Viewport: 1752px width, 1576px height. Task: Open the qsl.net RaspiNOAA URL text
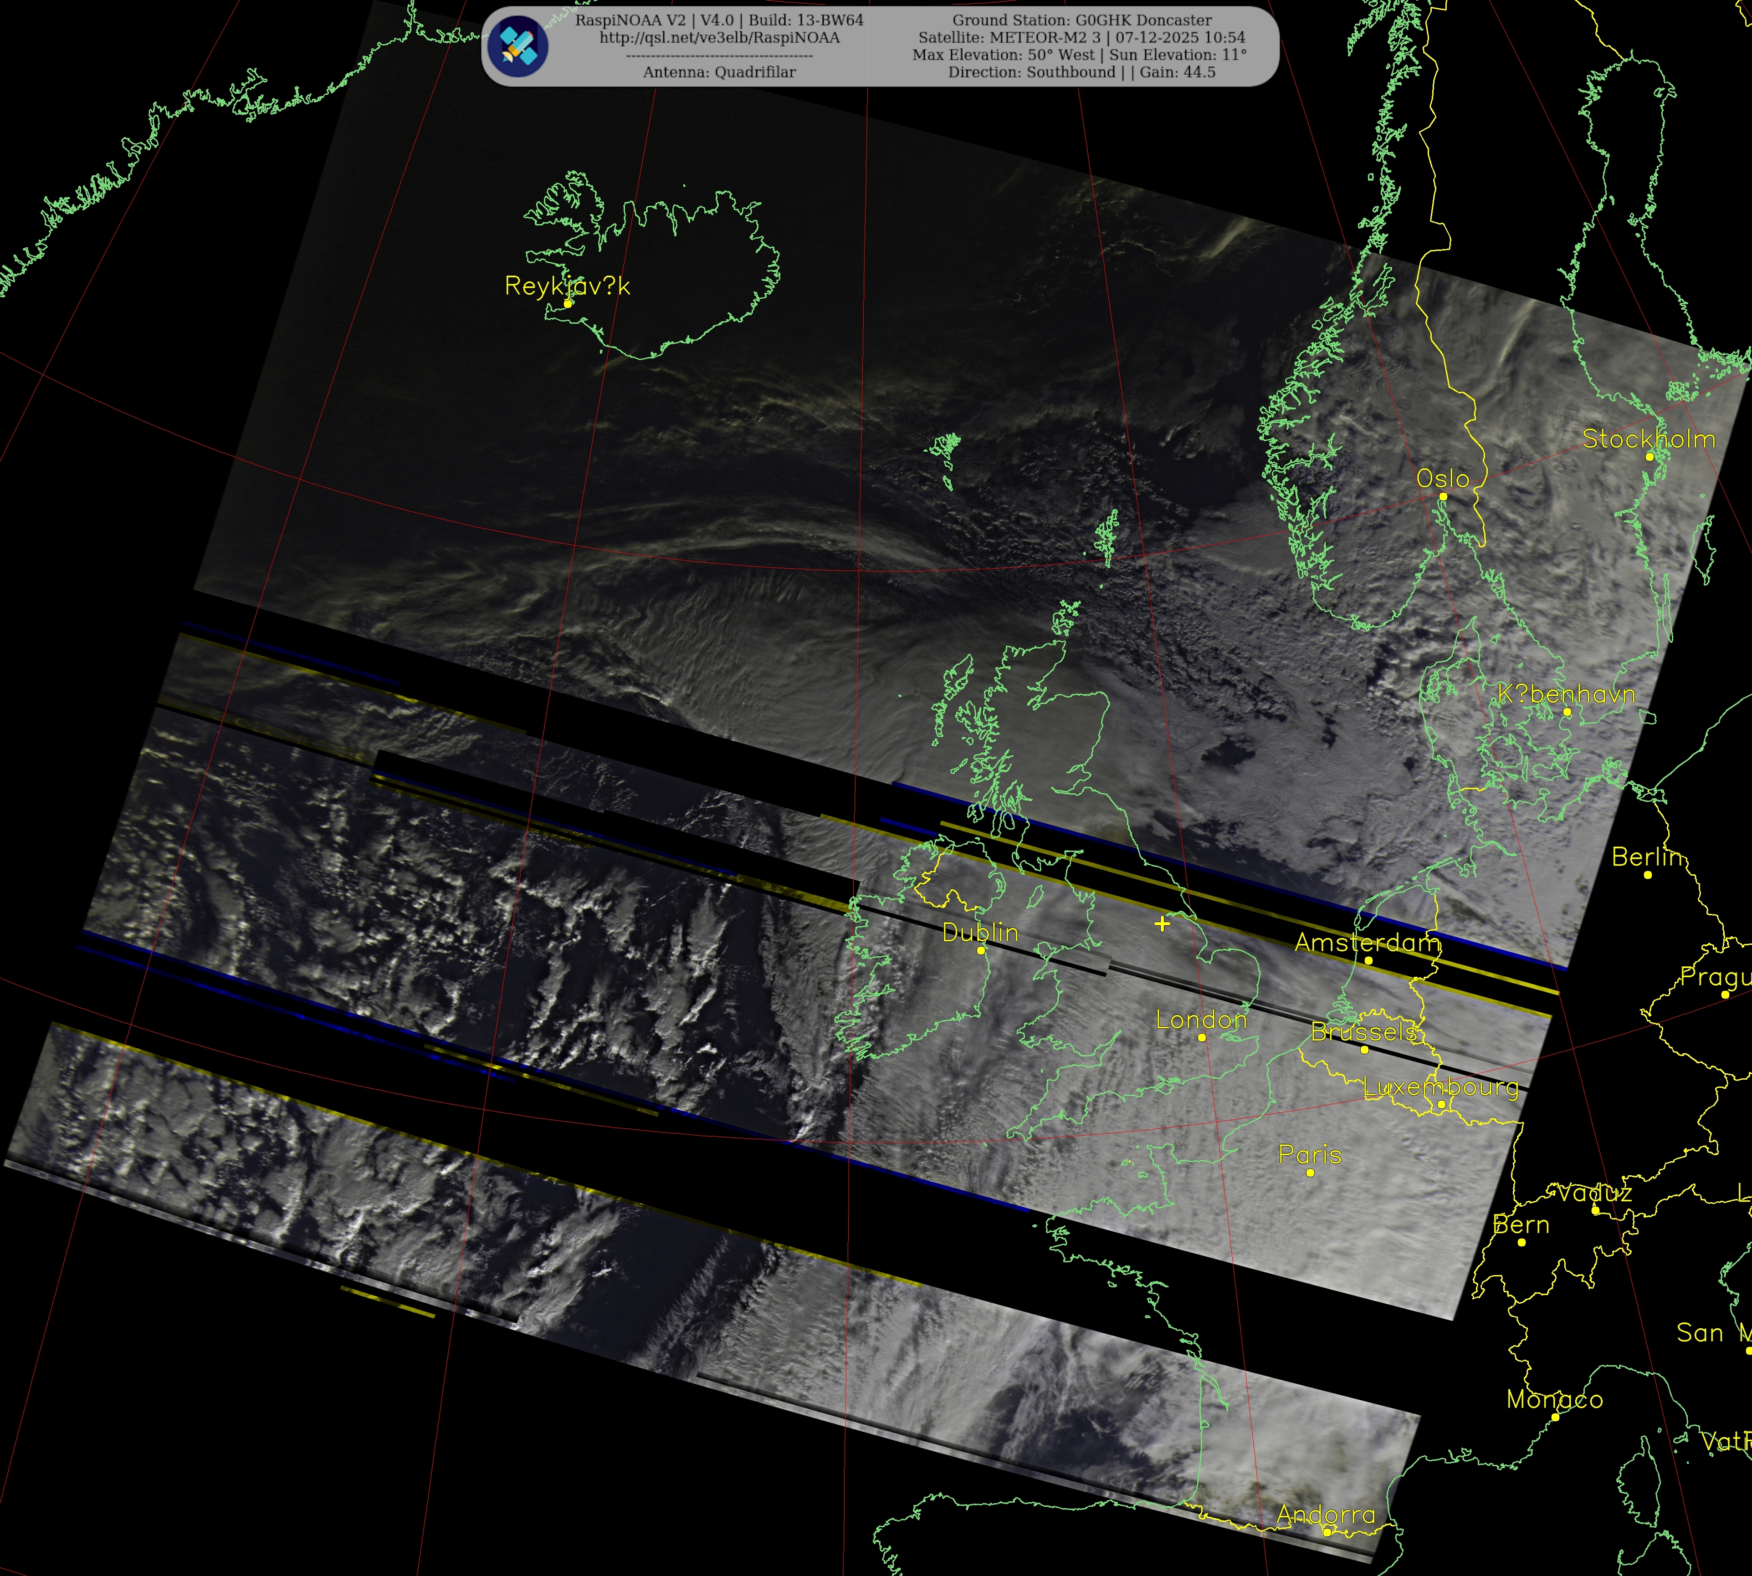(x=719, y=37)
